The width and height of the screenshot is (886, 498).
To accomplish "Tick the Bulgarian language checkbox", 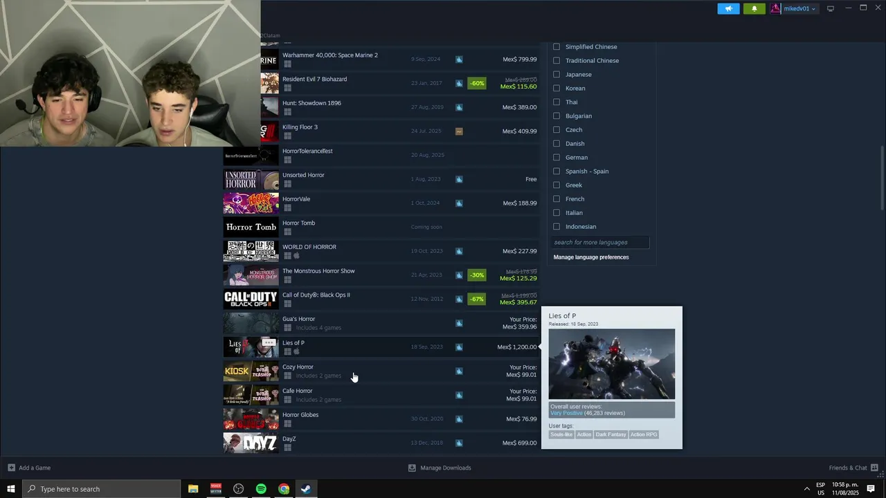I will (557, 116).
